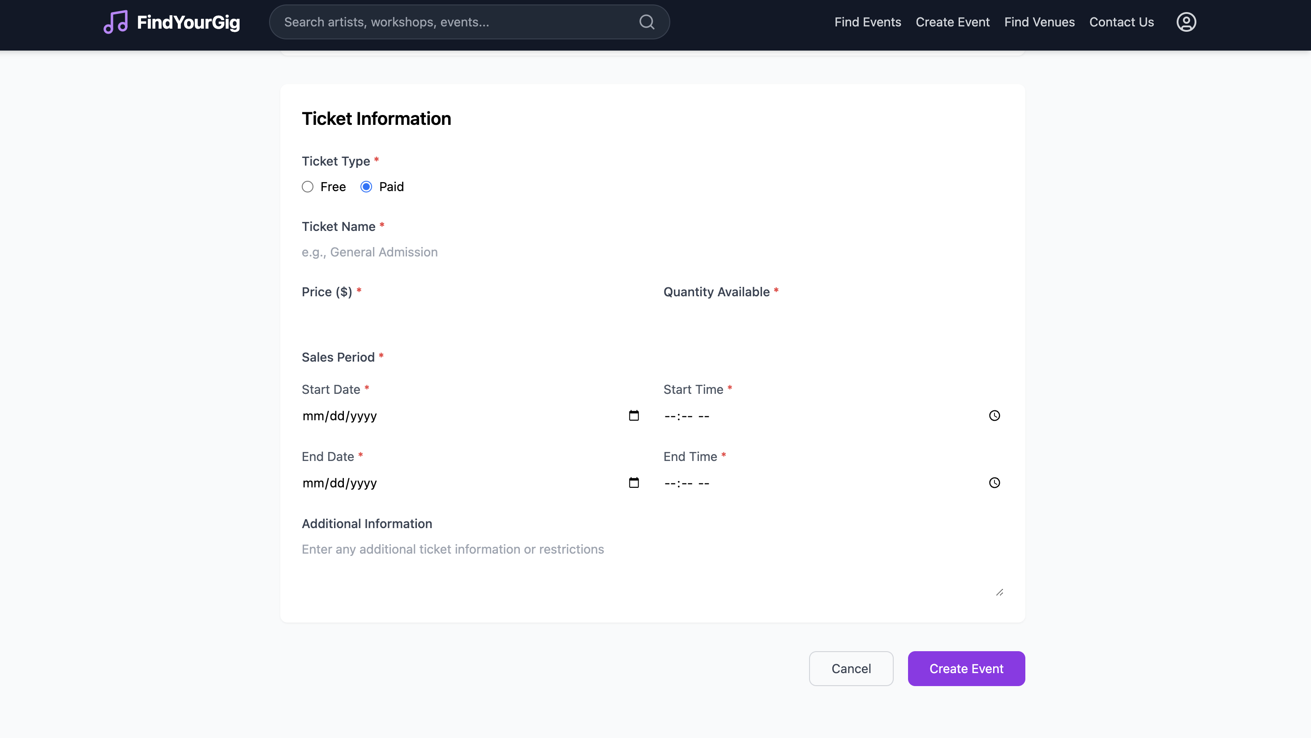1311x738 pixels.
Task: Click the FindYourGig music note logo
Action: coord(116,22)
